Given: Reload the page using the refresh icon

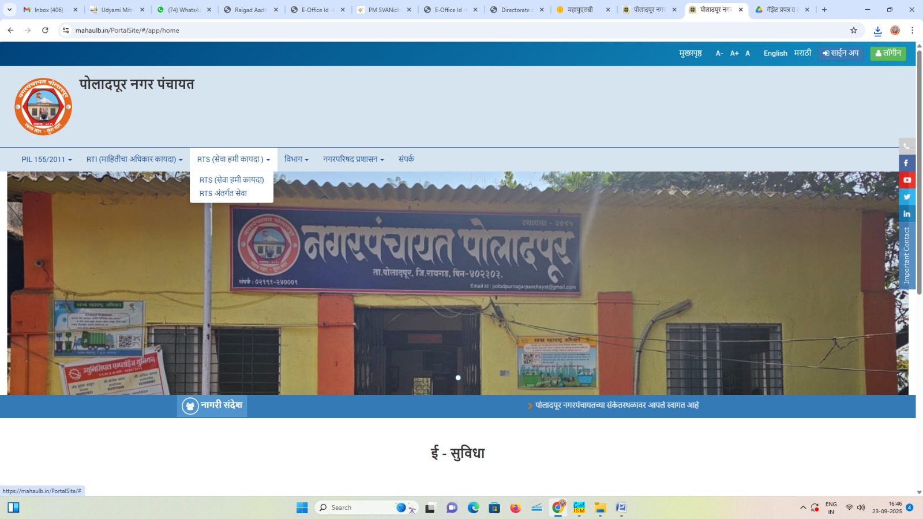Looking at the screenshot, I should pyautogui.click(x=45, y=31).
